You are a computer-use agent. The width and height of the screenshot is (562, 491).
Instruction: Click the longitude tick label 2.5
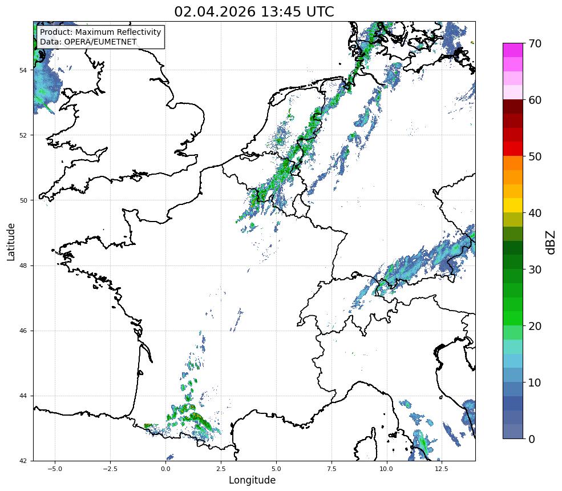click(x=221, y=469)
